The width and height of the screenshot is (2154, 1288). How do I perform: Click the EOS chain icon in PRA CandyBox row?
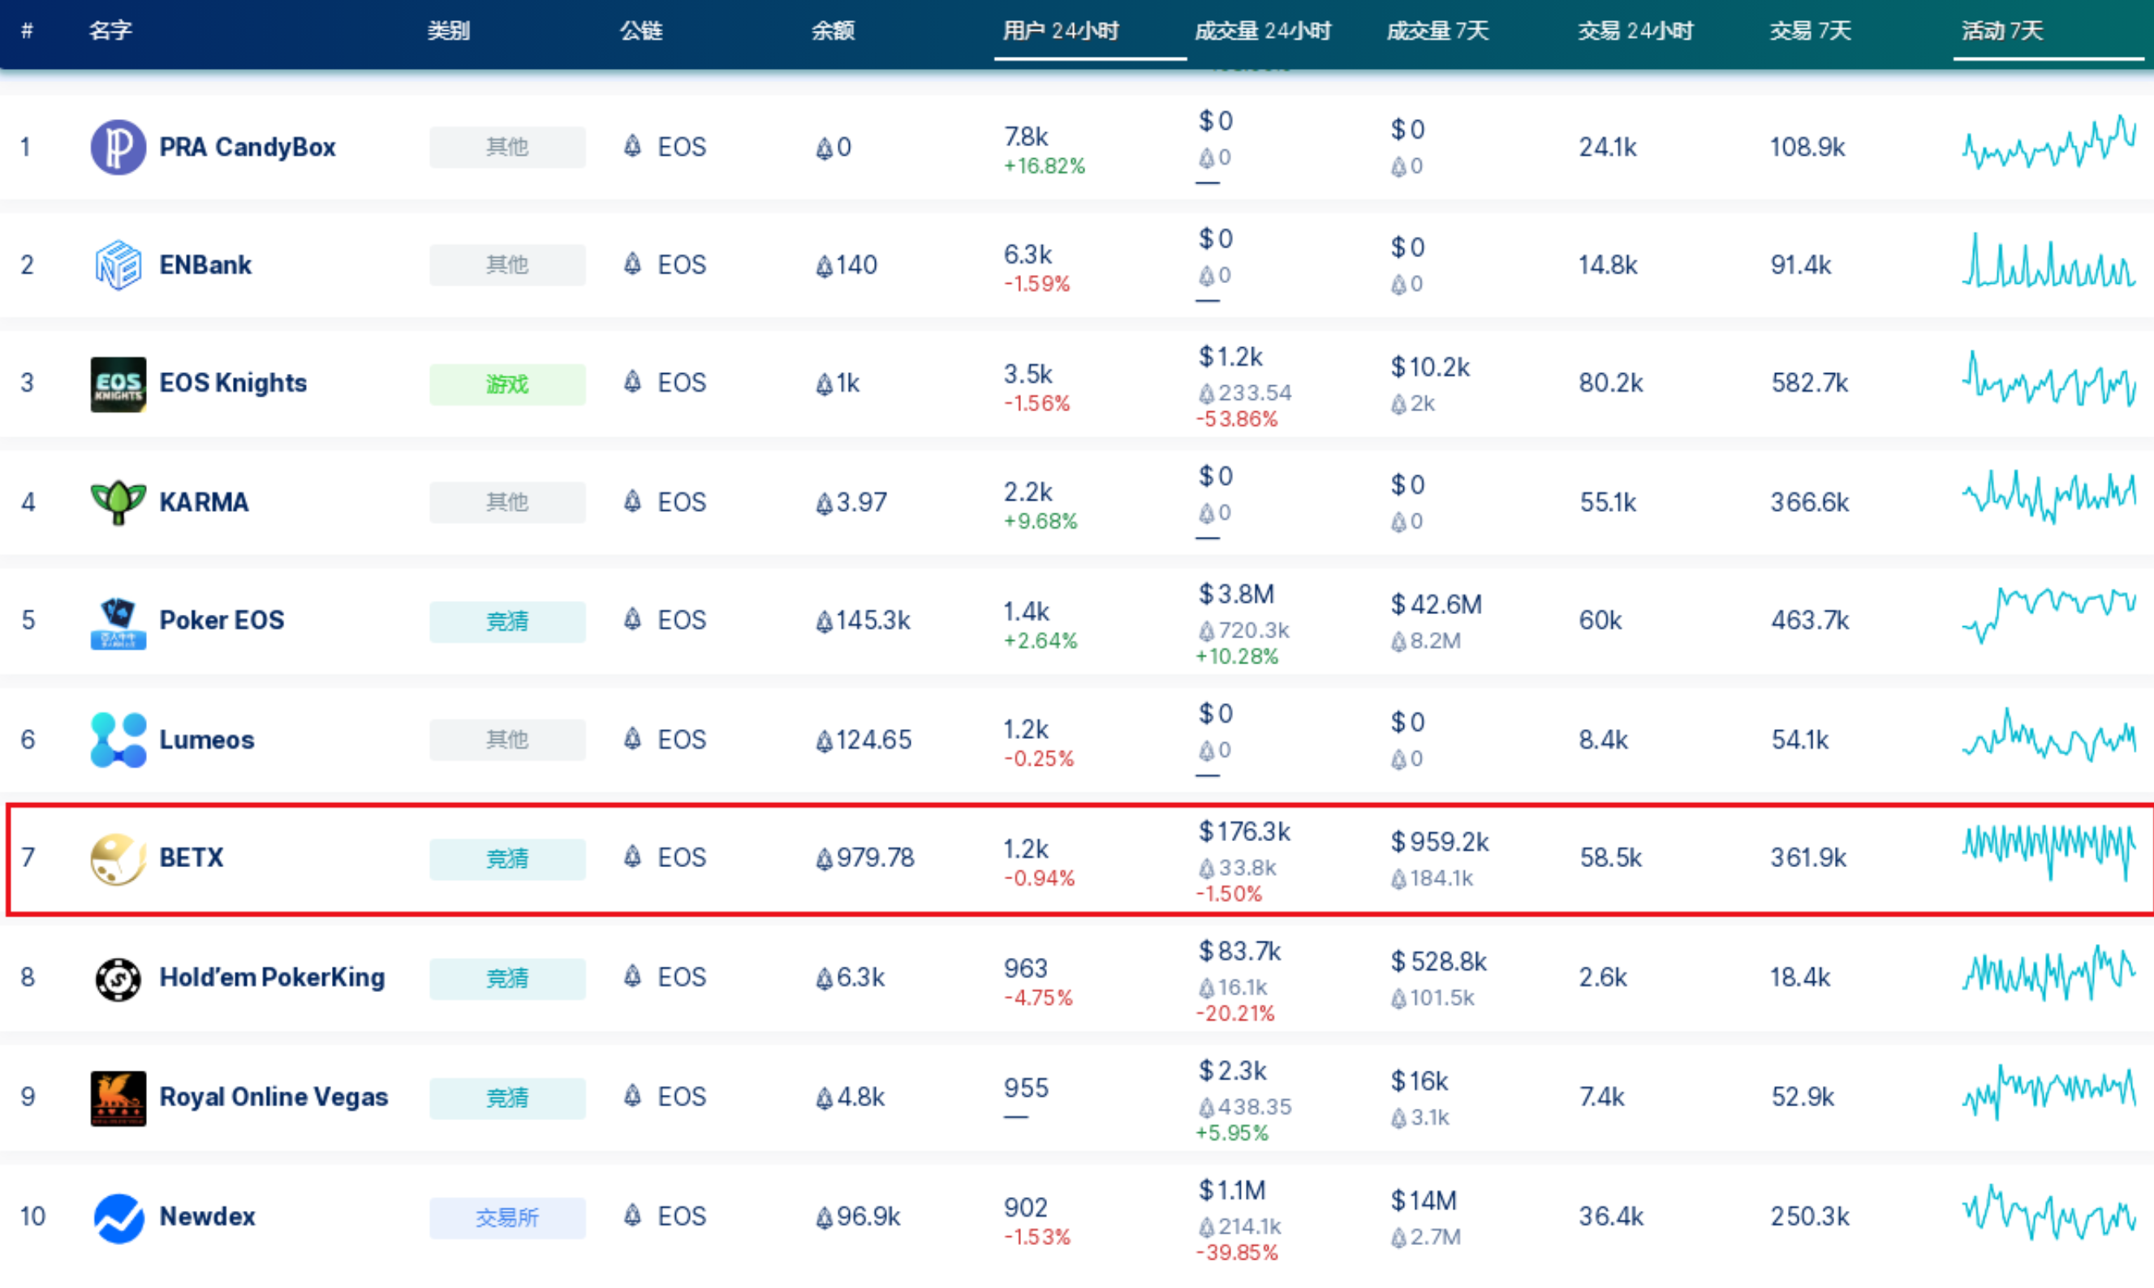[x=633, y=146]
